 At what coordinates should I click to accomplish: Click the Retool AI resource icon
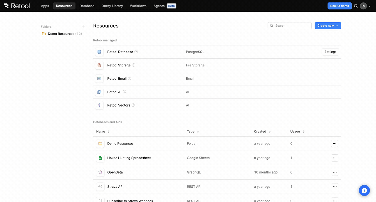[x=99, y=92]
